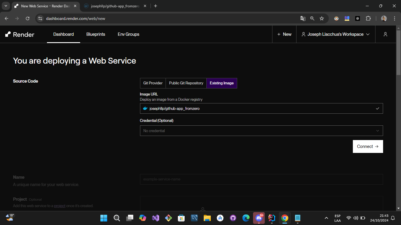
Task: Open the Git diamond app on taskbar
Action: coord(168,218)
